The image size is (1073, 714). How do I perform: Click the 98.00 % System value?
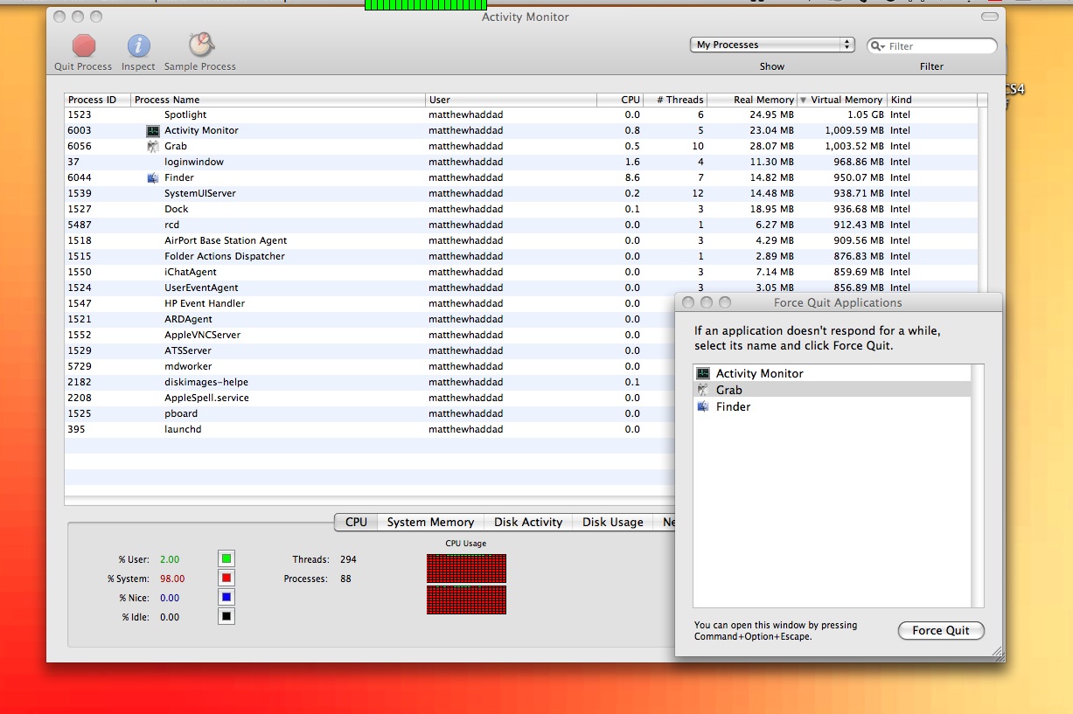pyautogui.click(x=172, y=579)
